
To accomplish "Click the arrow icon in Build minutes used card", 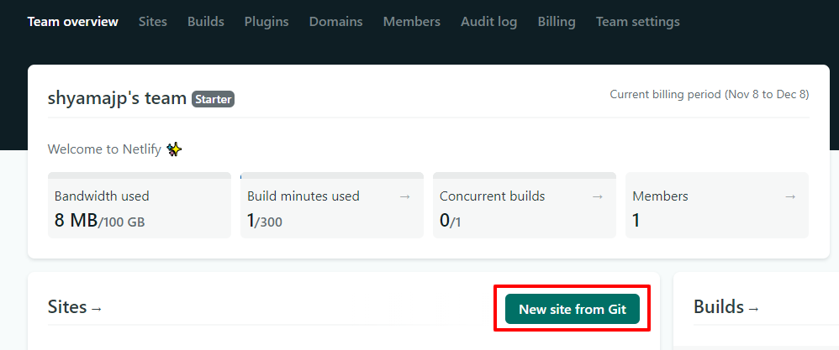I will point(404,196).
